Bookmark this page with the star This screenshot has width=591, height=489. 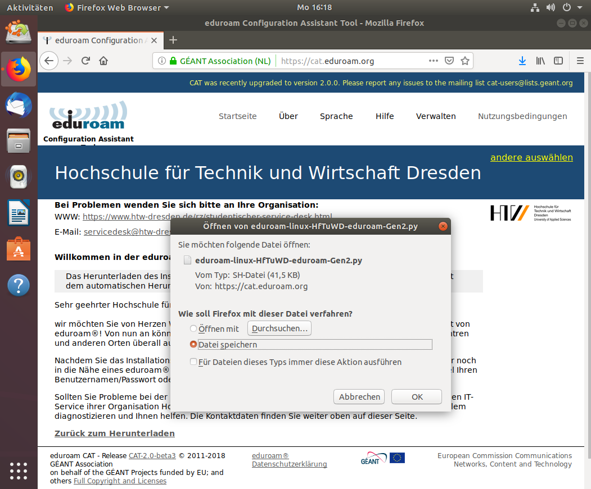pyautogui.click(x=465, y=61)
